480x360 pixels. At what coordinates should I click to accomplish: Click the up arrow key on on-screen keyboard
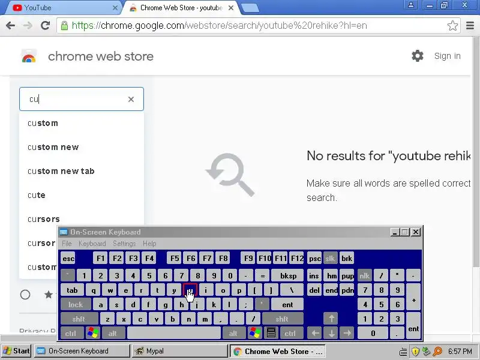tap(331, 319)
